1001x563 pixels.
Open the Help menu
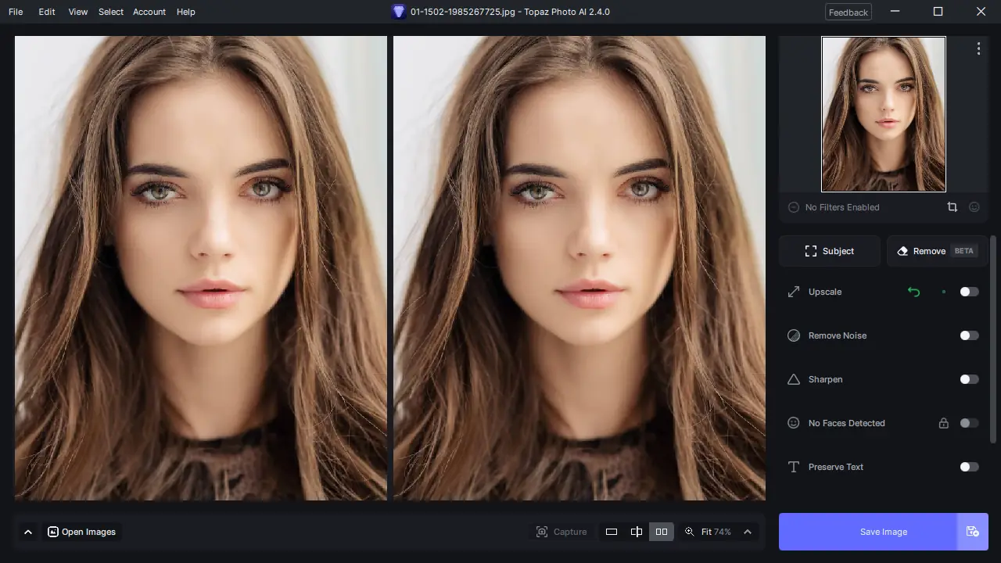[x=186, y=12]
